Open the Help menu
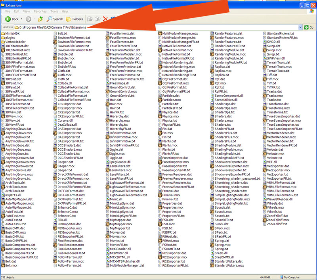The image size is (317, 280). [x=65, y=12]
